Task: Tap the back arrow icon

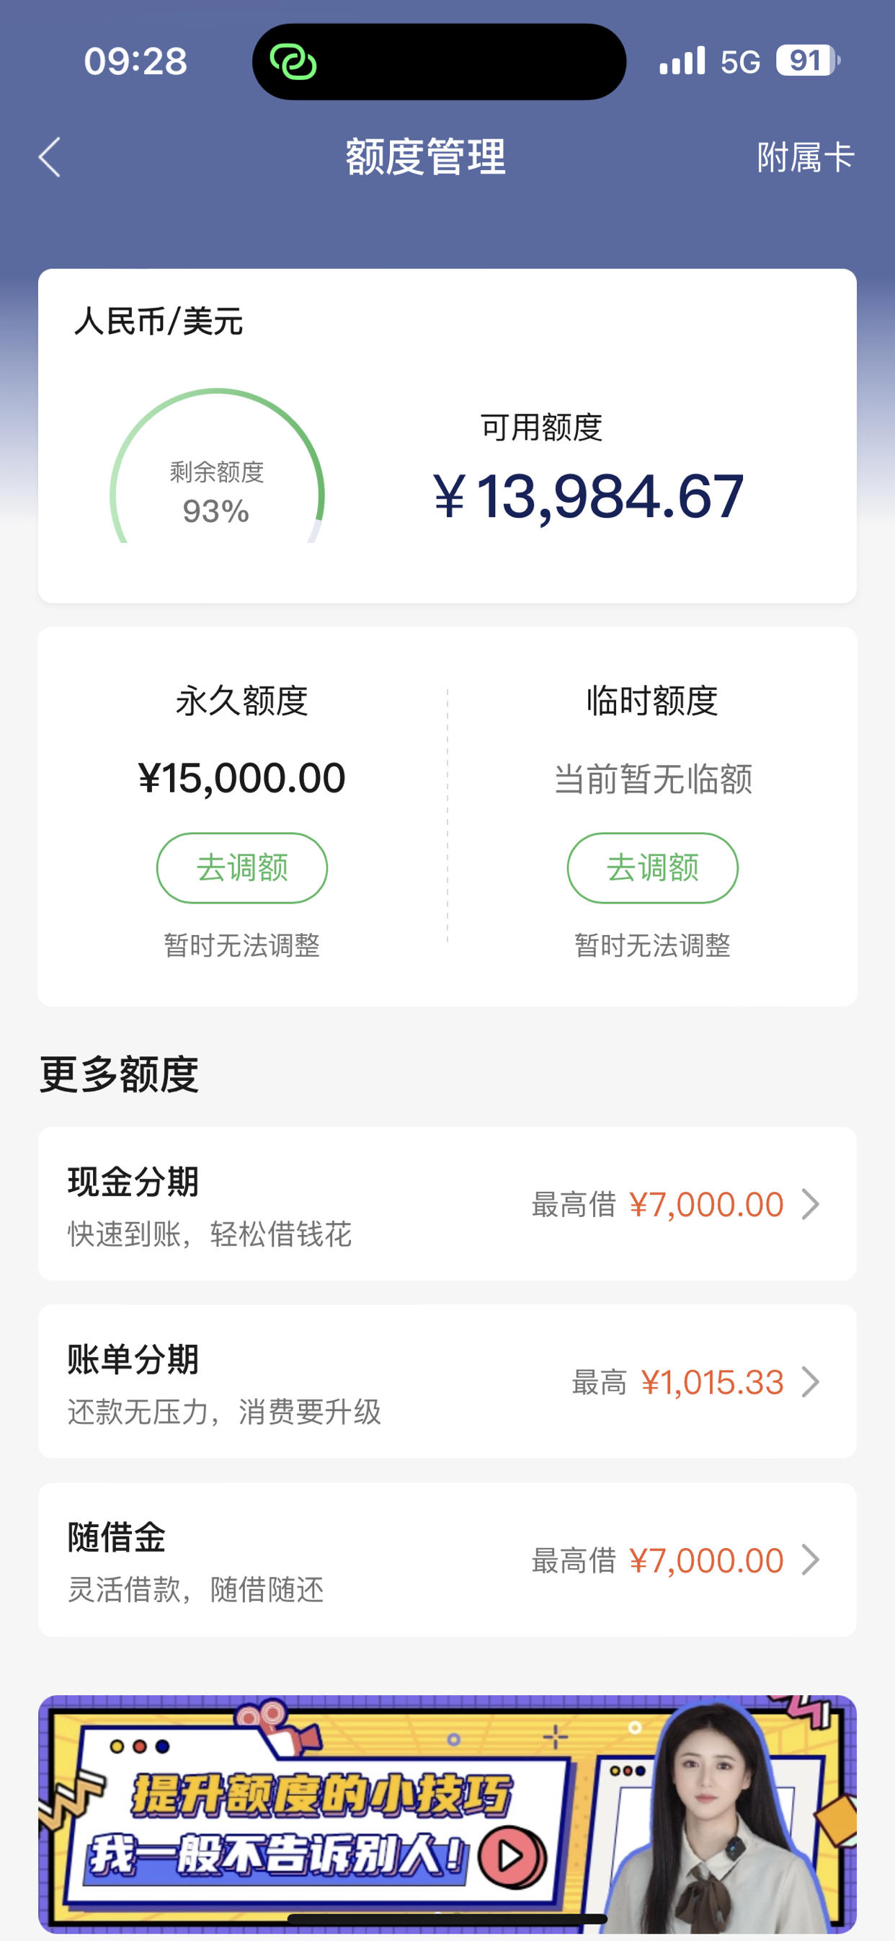Action: point(50,157)
